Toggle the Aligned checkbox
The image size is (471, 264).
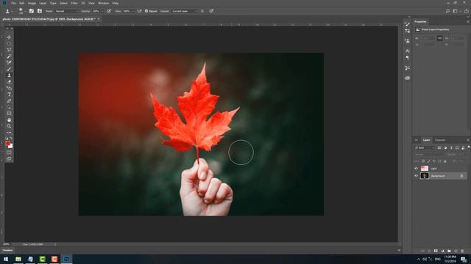pos(146,11)
